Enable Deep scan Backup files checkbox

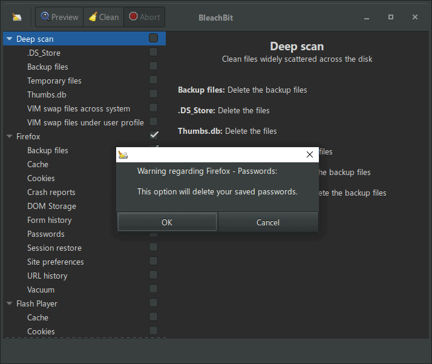click(x=154, y=66)
